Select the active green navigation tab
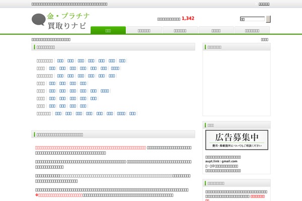302x201 pixels. (x=108, y=30)
